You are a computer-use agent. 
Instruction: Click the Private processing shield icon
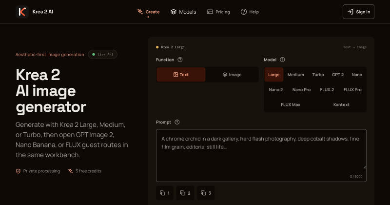pos(18,171)
